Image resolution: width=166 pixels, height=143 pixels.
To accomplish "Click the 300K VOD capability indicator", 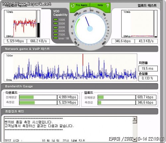I will point(55,27).
